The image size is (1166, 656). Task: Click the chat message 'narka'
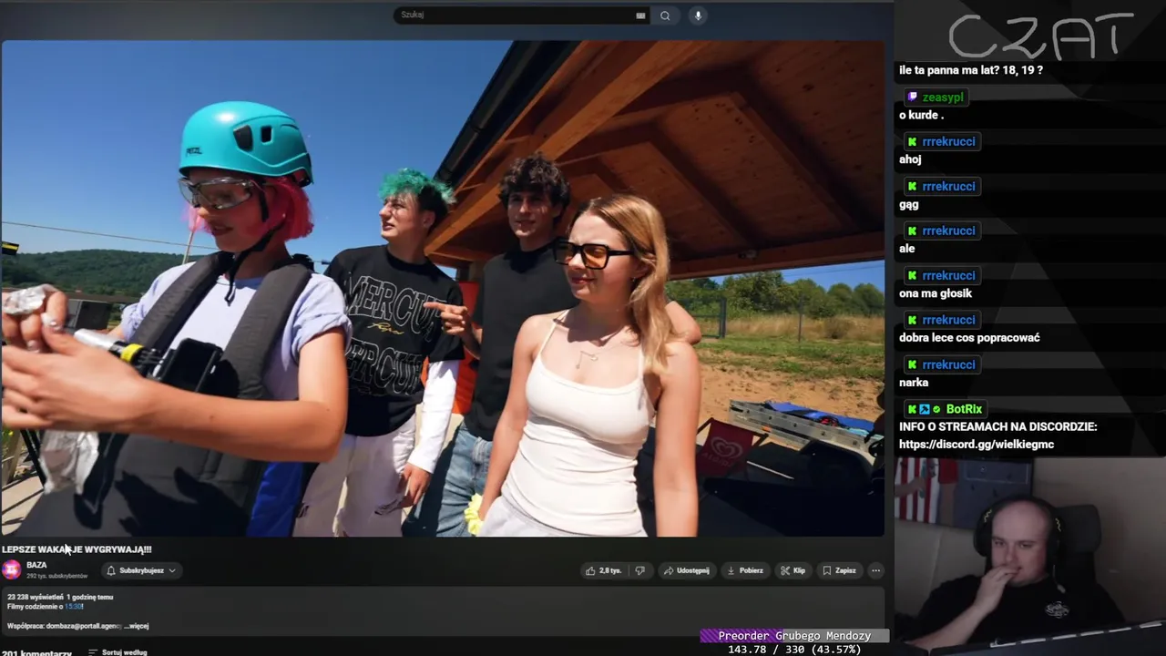(914, 383)
